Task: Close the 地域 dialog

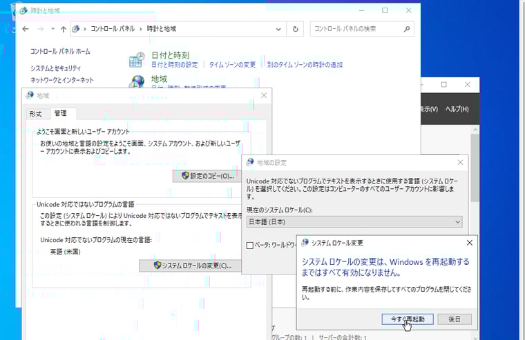Action: pos(264,96)
